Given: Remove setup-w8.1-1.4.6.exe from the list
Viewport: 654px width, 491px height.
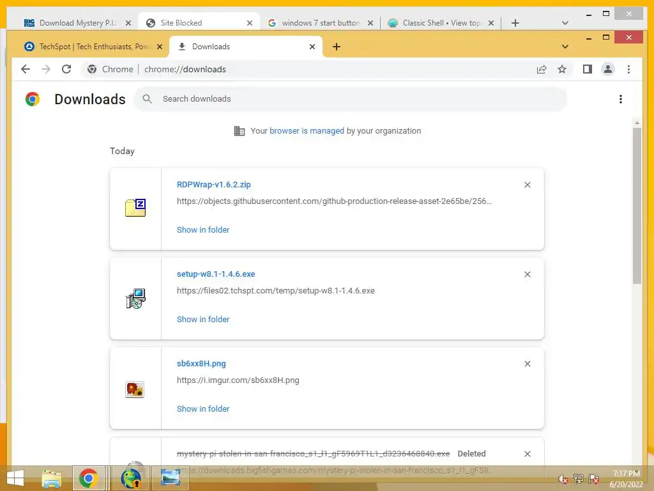Looking at the screenshot, I should 527,274.
